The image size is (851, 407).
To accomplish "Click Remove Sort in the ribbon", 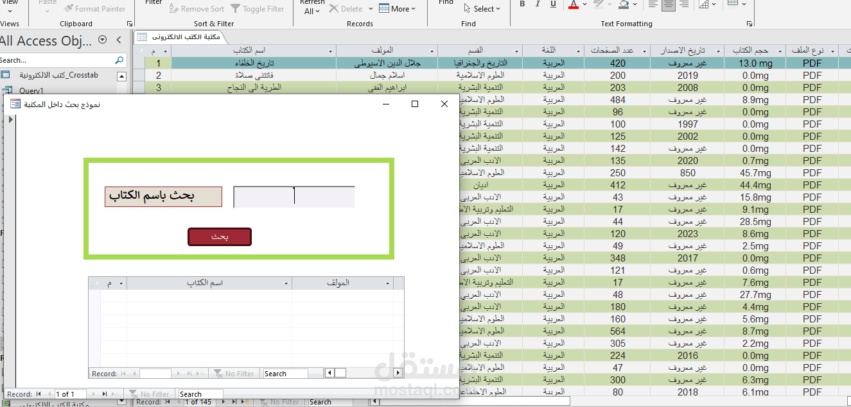I will point(197,9).
